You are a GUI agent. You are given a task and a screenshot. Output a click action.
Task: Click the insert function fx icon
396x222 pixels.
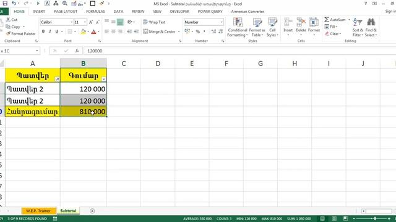pyautogui.click(x=77, y=51)
